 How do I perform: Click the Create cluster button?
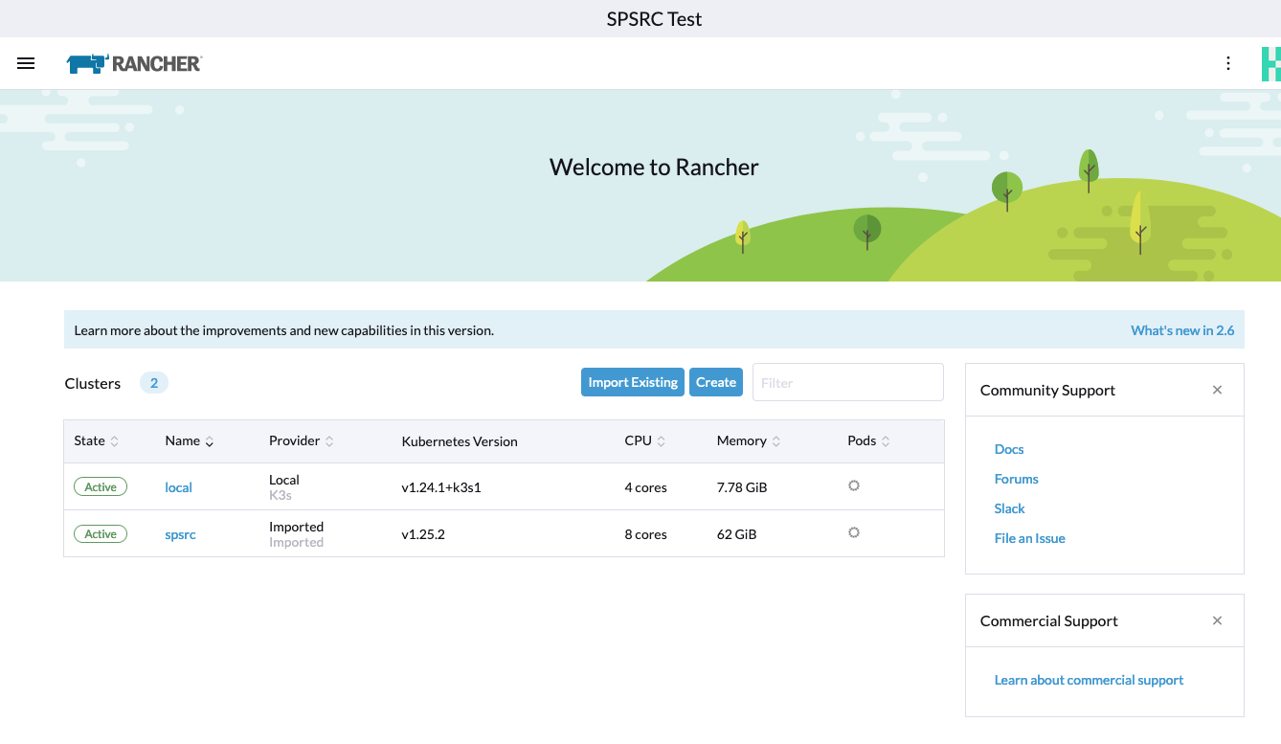(716, 382)
